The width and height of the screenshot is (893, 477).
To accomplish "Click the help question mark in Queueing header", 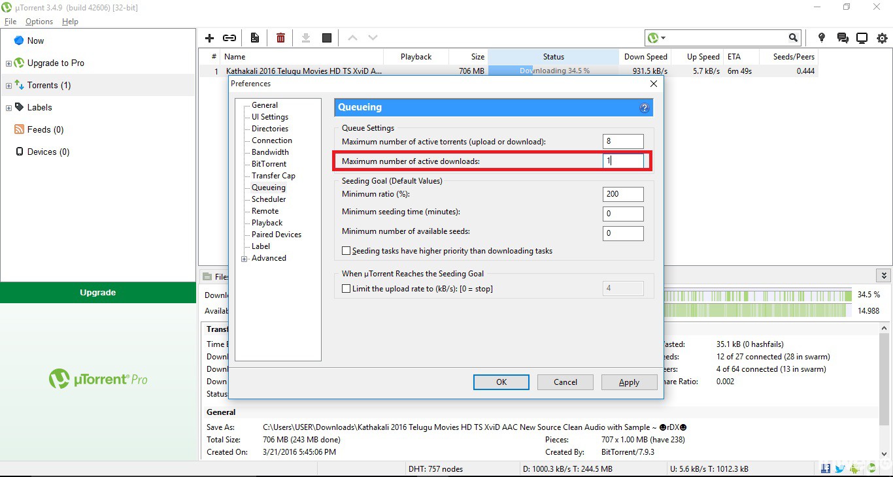I will [x=644, y=108].
